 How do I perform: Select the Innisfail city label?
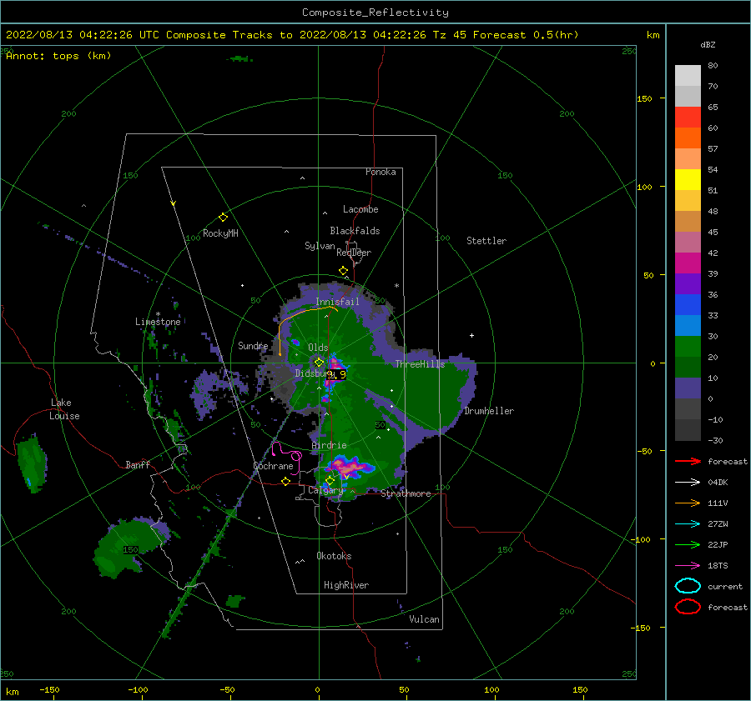point(337,302)
